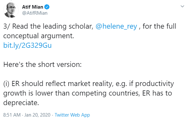Open the @AtifRMian handle link

(35, 13)
